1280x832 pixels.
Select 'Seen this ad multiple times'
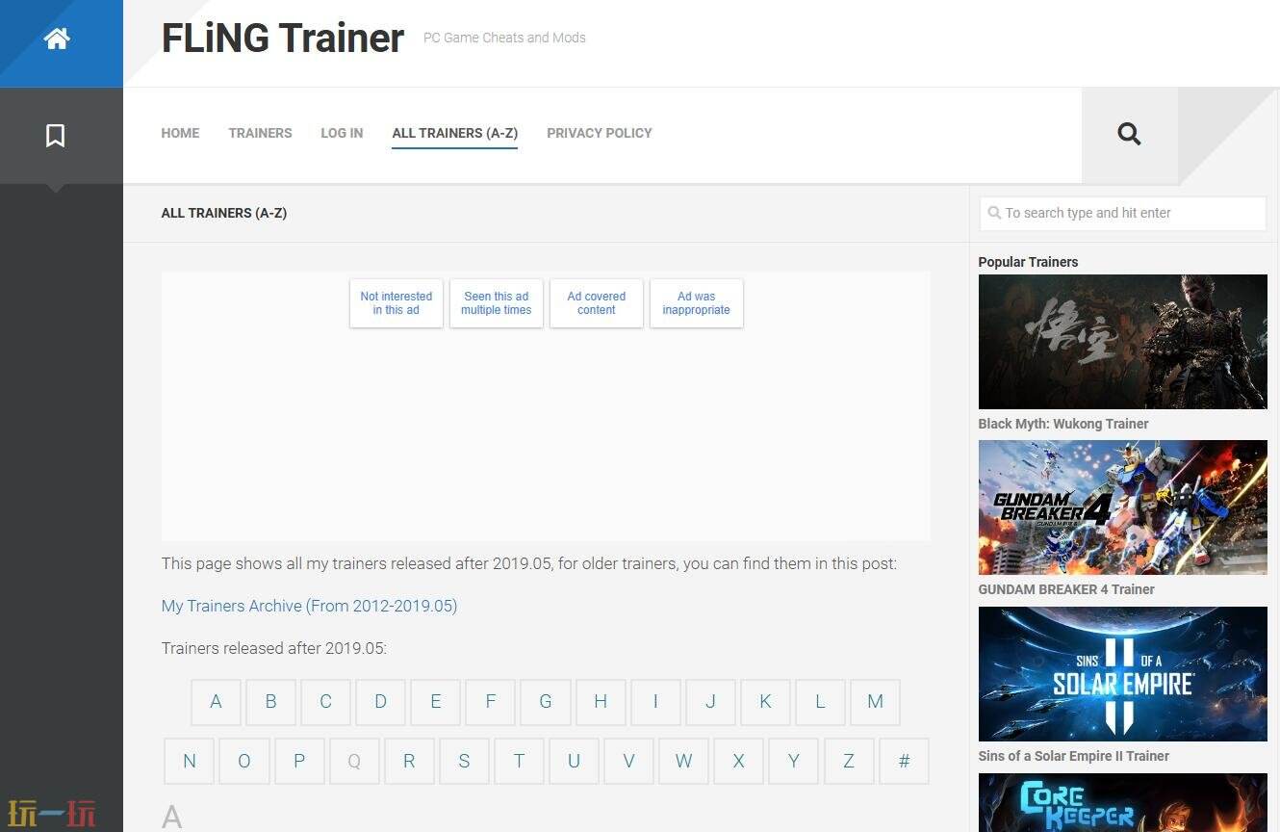click(x=496, y=303)
